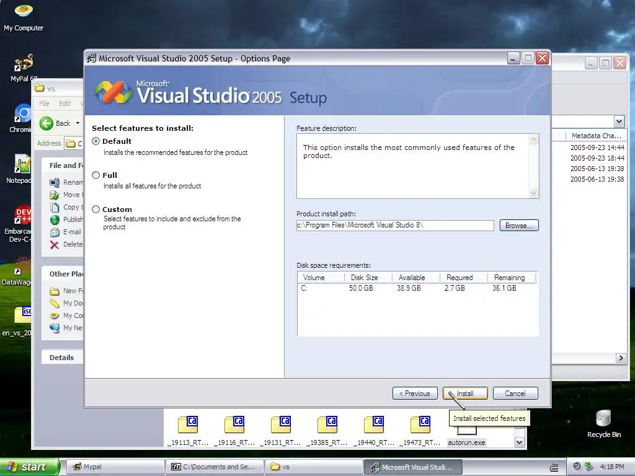Open the Back history dropdown in vs window
635x476 pixels.
click(78, 123)
